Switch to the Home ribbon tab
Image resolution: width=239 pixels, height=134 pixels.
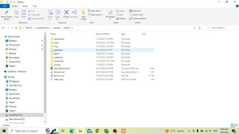pos(15,6)
